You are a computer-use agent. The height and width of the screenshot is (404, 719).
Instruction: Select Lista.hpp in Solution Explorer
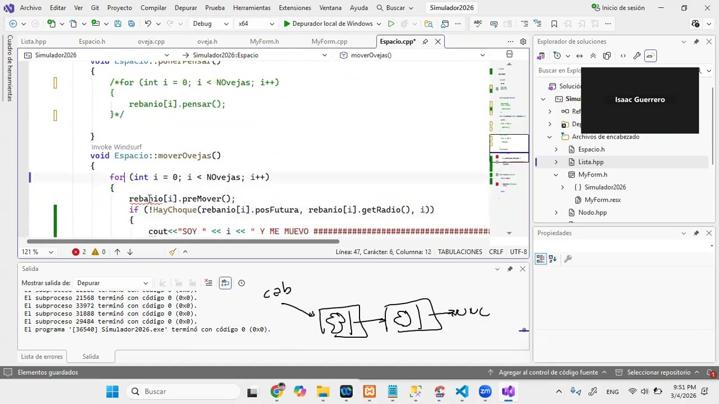click(x=591, y=162)
